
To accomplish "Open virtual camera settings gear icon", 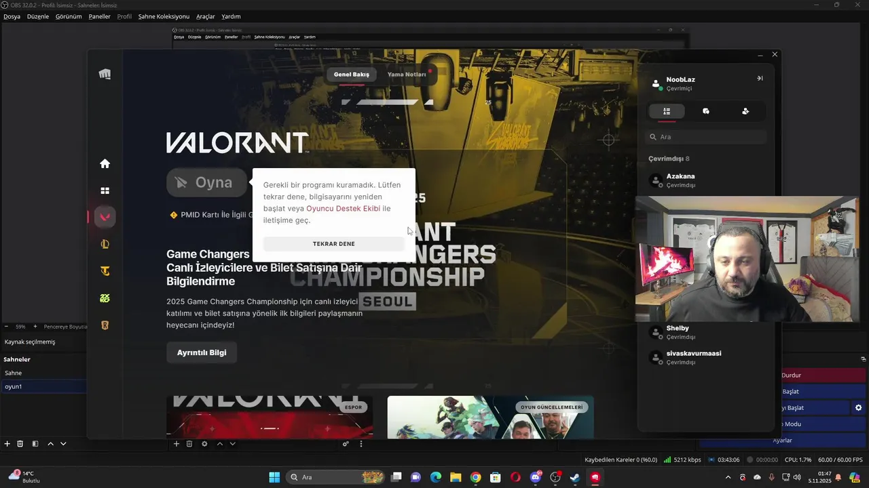I will (858, 408).
